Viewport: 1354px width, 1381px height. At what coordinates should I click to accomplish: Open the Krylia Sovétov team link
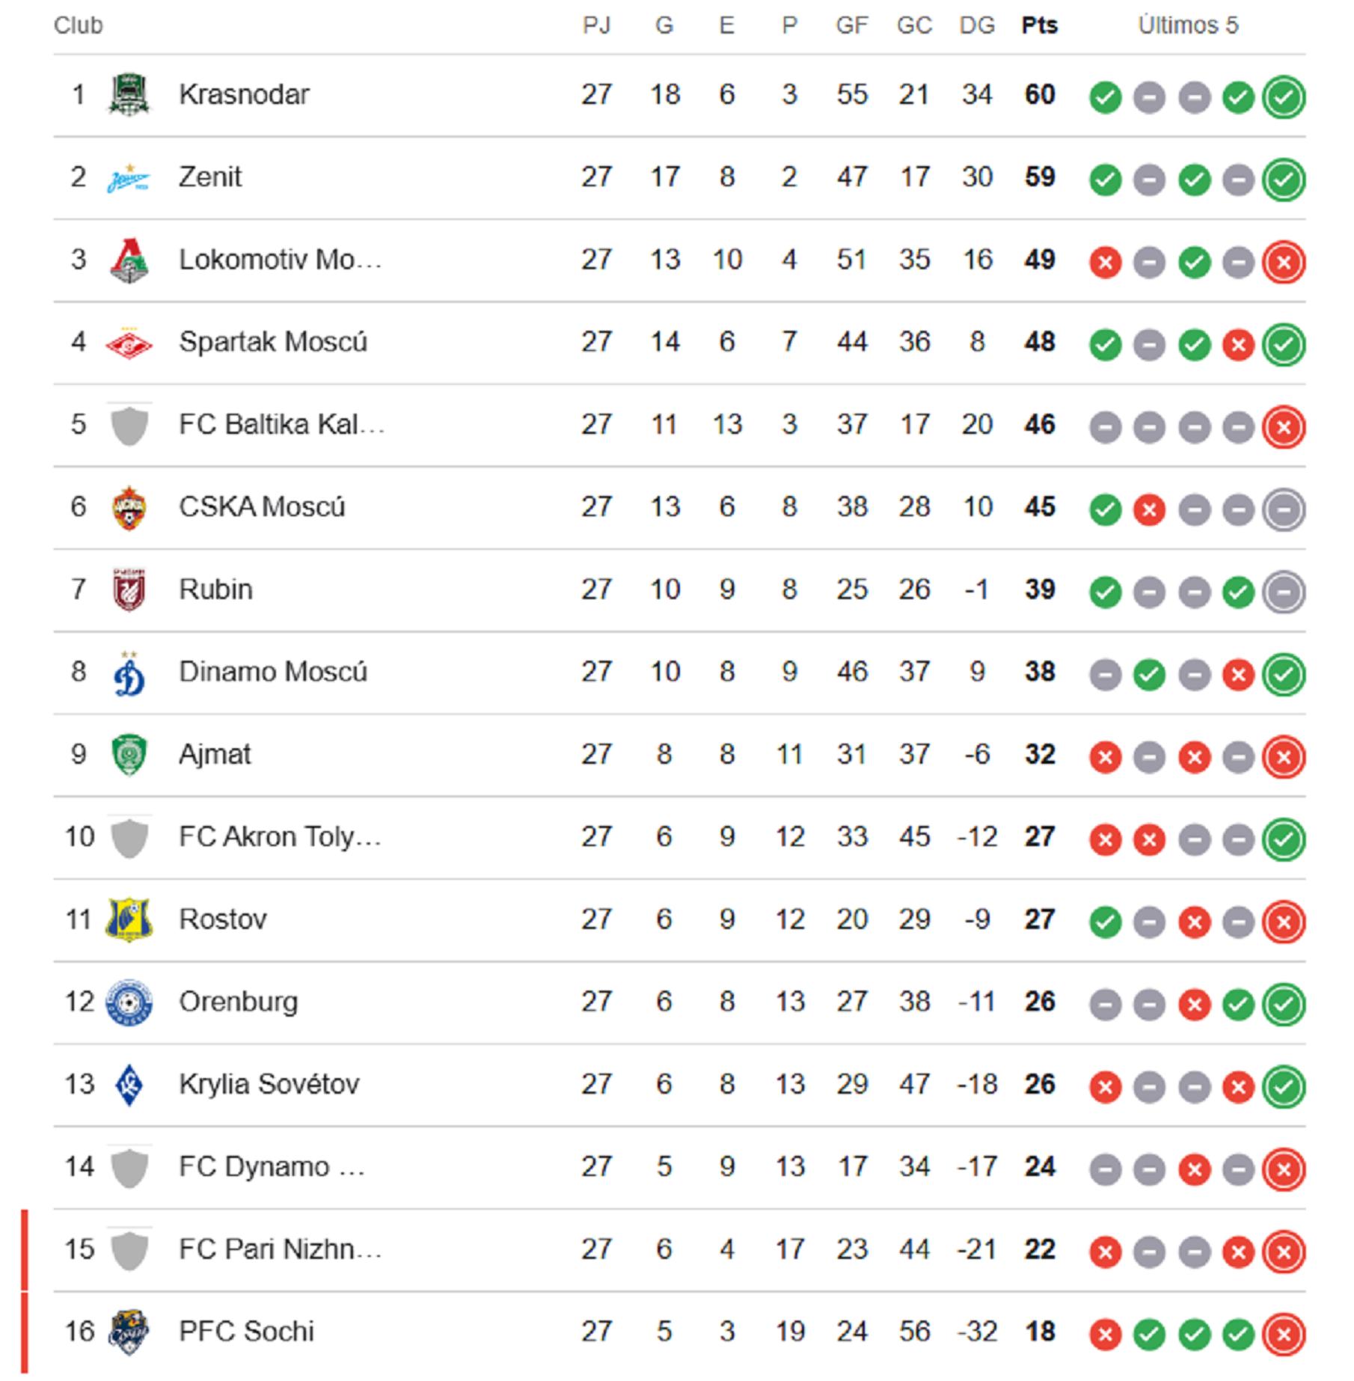(x=269, y=1084)
